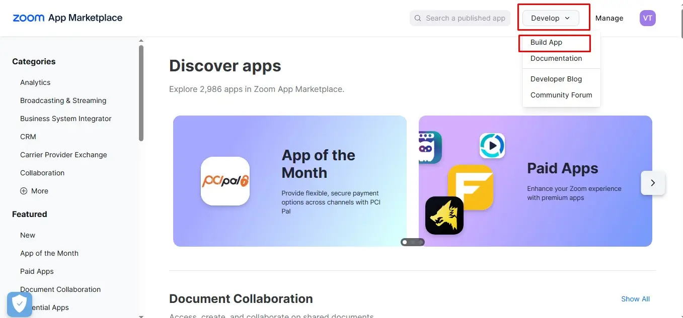Click the yellow F app icon
This screenshot has height=318, width=683.
click(x=470, y=187)
